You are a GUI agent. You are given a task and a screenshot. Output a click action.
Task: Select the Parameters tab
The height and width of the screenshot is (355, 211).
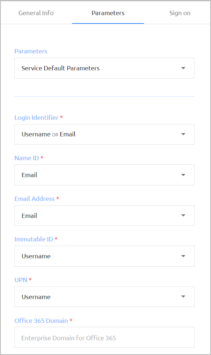tap(108, 13)
